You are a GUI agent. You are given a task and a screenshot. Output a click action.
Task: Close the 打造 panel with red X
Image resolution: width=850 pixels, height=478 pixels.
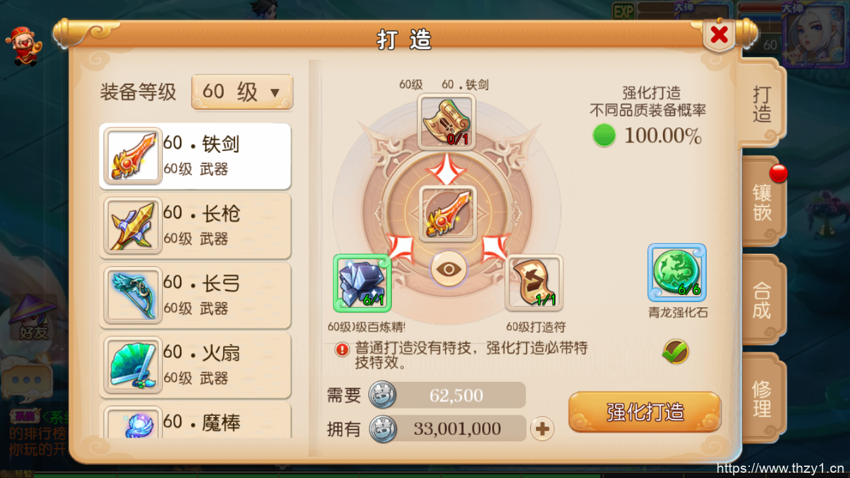point(719,35)
